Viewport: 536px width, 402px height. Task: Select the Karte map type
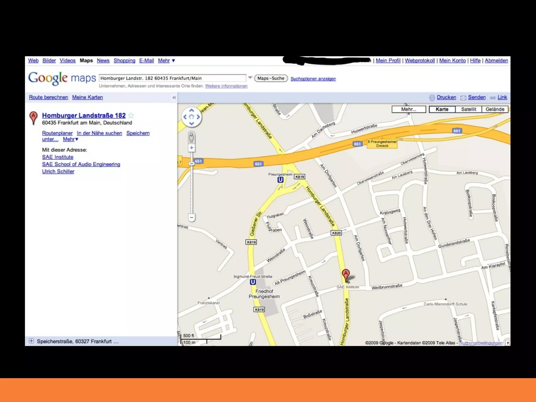pyautogui.click(x=442, y=109)
